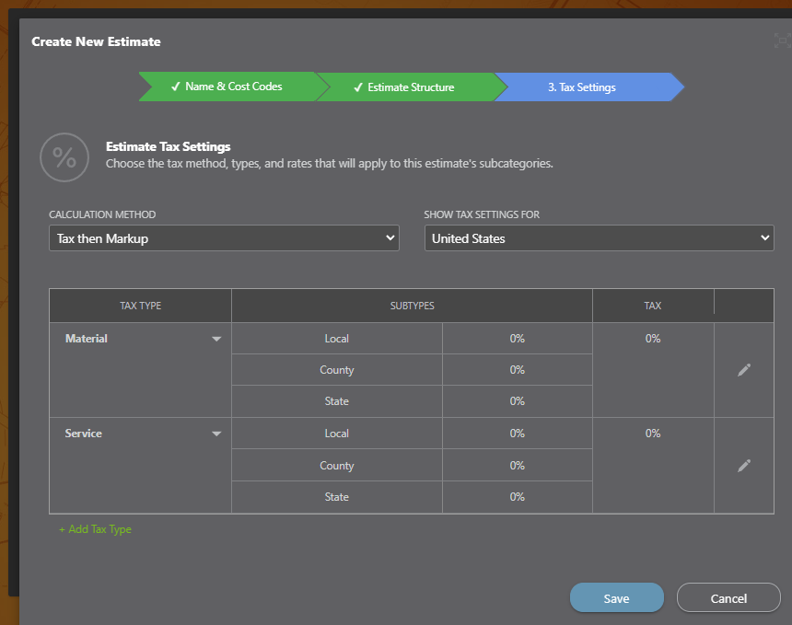Click the pencil icon to edit Service taxes
The width and height of the screenshot is (792, 625).
744,465
